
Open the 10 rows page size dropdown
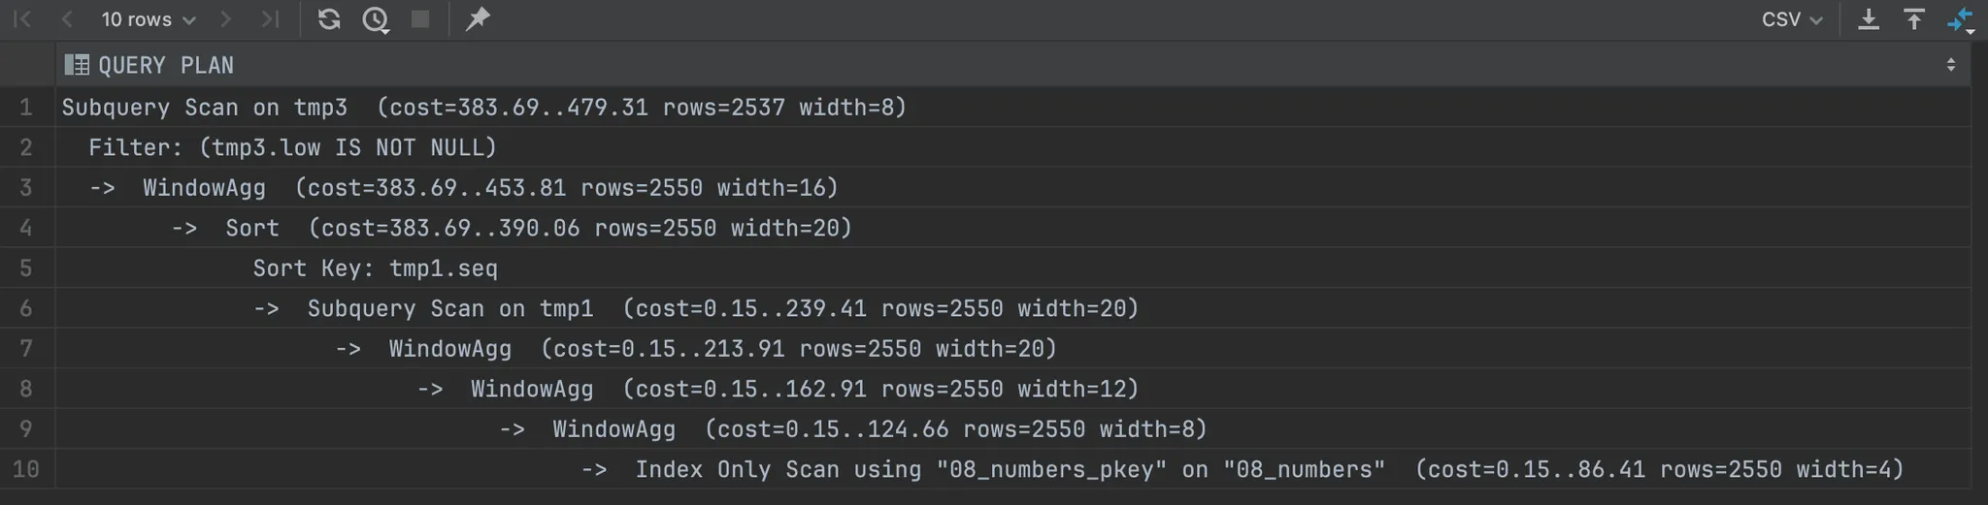148,19
